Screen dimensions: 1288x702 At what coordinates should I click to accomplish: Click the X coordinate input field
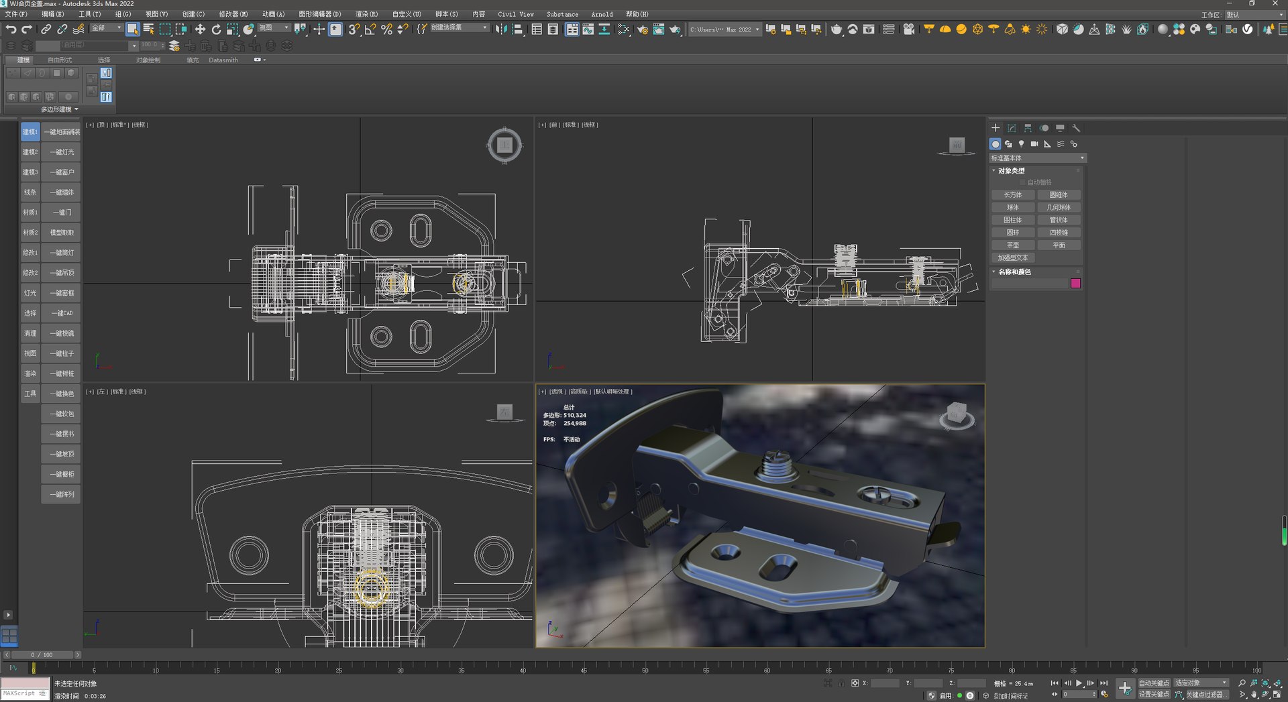885,683
